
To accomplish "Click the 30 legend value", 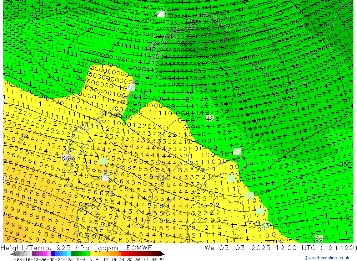I will click(x=130, y=260).
